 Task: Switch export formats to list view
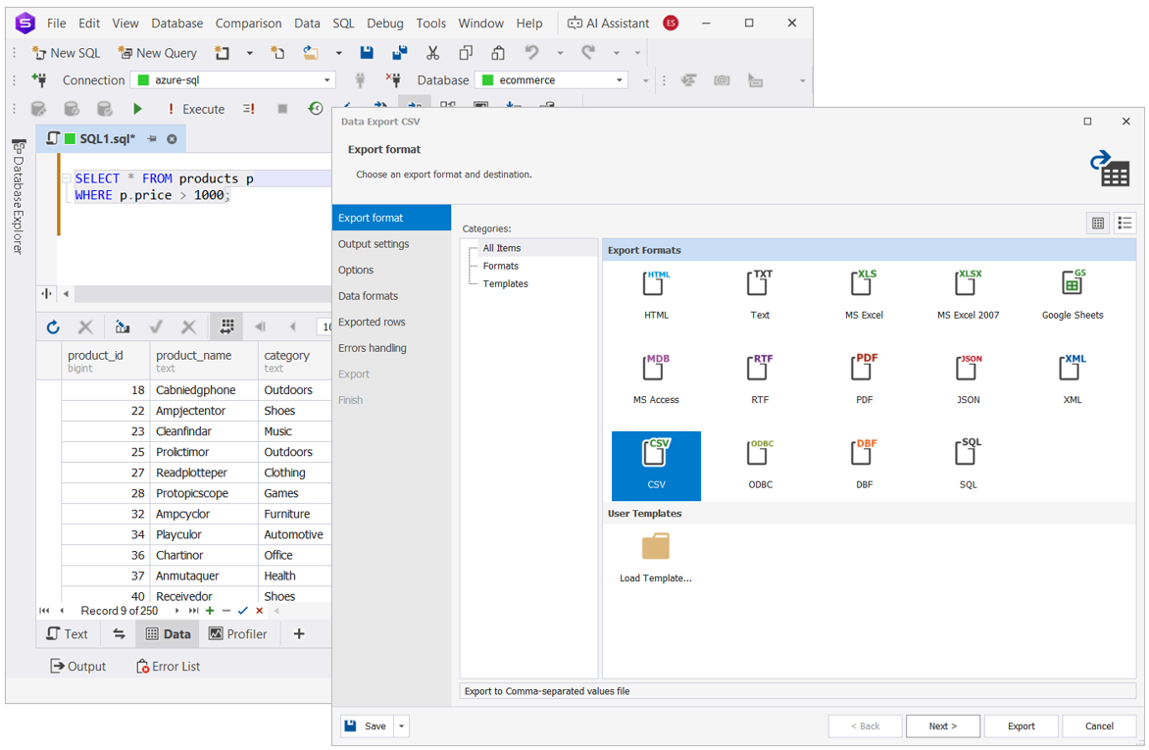coord(1124,224)
